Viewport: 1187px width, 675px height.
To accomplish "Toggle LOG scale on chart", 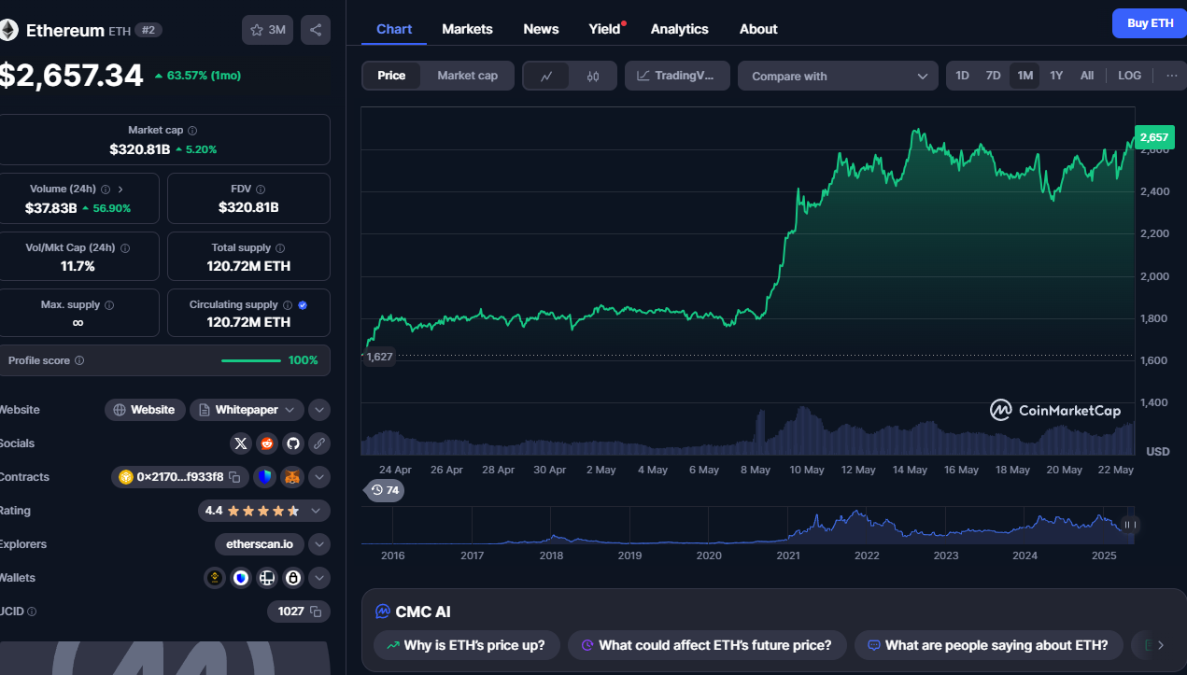I will (1129, 76).
